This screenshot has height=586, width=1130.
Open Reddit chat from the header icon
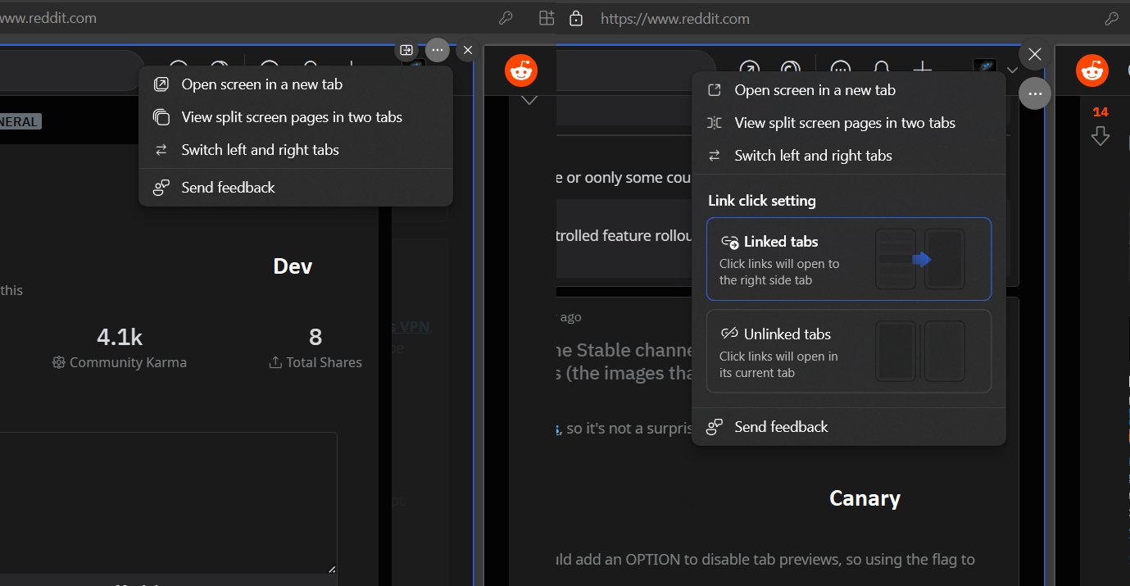click(x=839, y=70)
